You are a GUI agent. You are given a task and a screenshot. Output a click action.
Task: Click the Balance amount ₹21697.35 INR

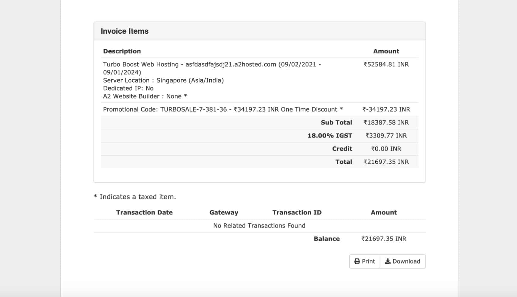coord(384,239)
